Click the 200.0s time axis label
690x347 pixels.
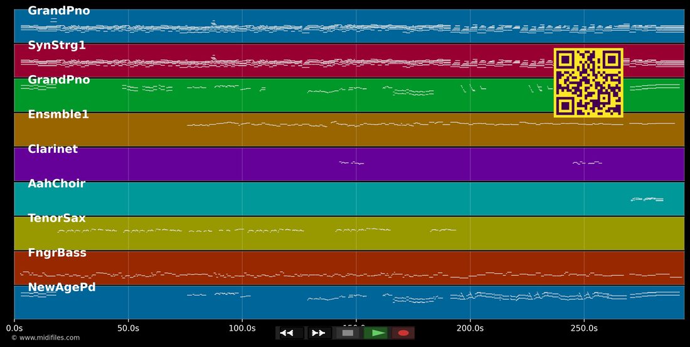click(470, 328)
